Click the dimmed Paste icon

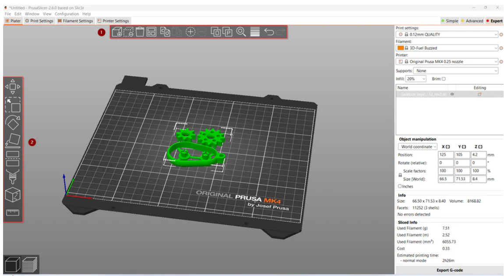pyautogui.click(x=177, y=32)
